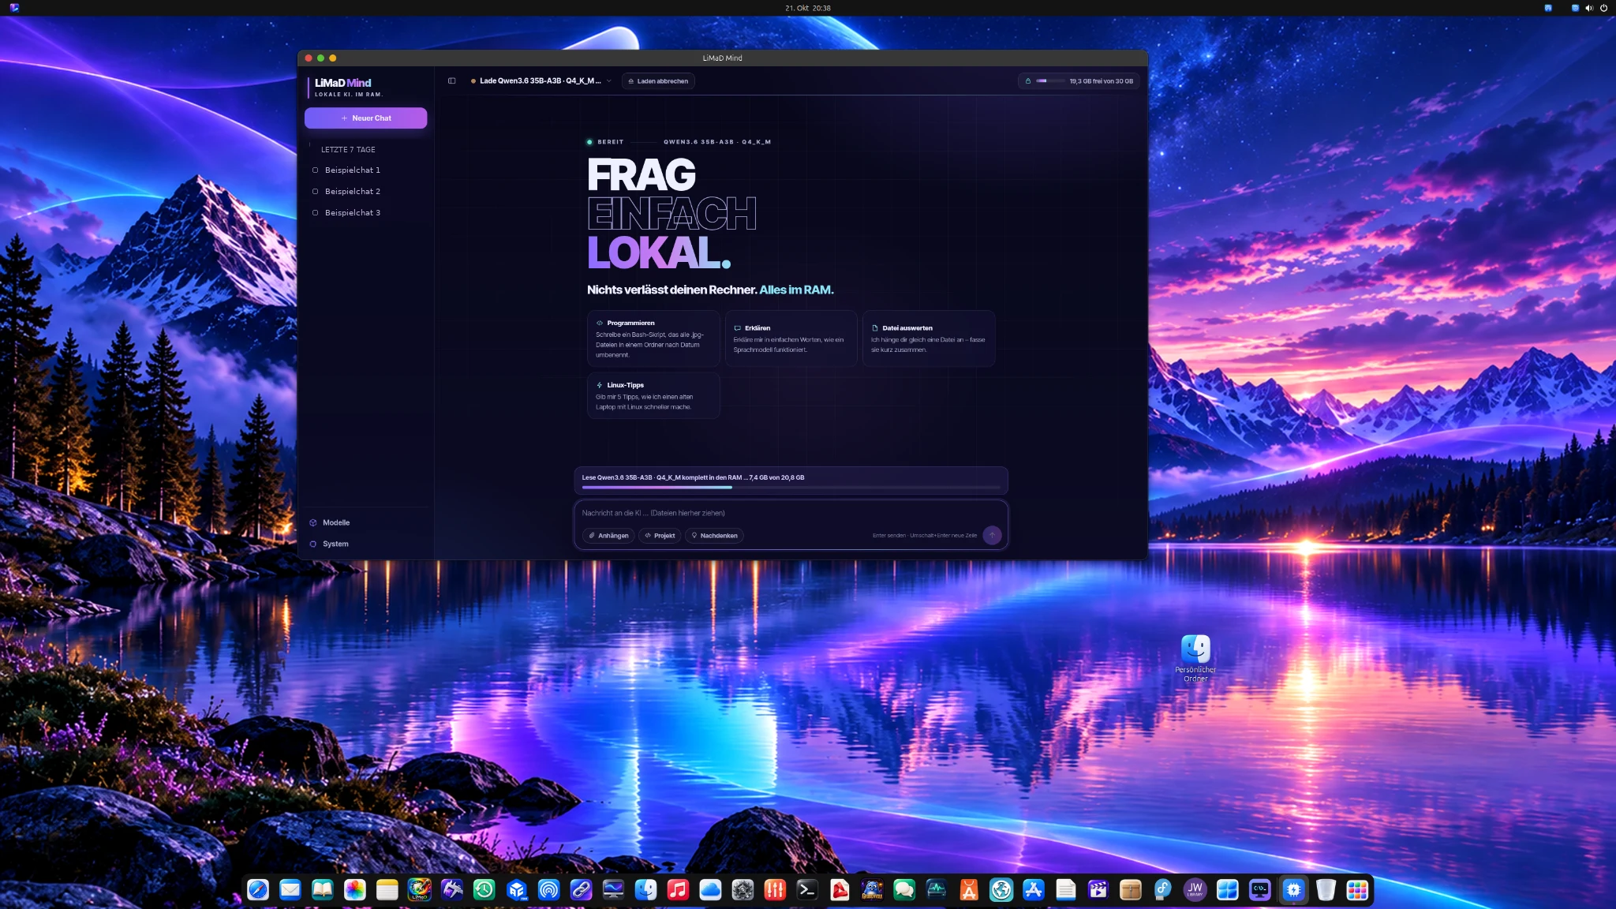The height and width of the screenshot is (909, 1616).
Task: Choose the Linux-Tipps suggestion card
Action: 653,395
